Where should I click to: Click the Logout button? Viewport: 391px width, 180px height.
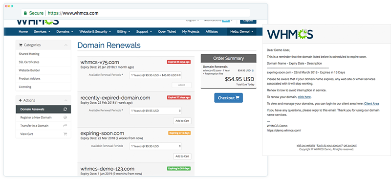click(x=248, y=21)
